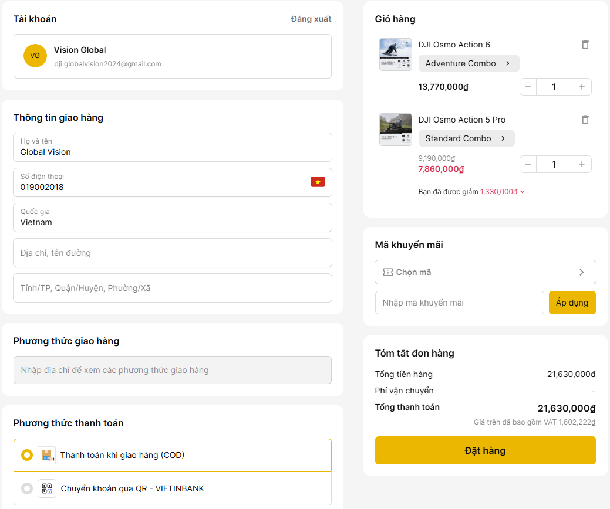Delete DJI Osmo Action 6 from cart
The width and height of the screenshot is (610, 509).
585,45
